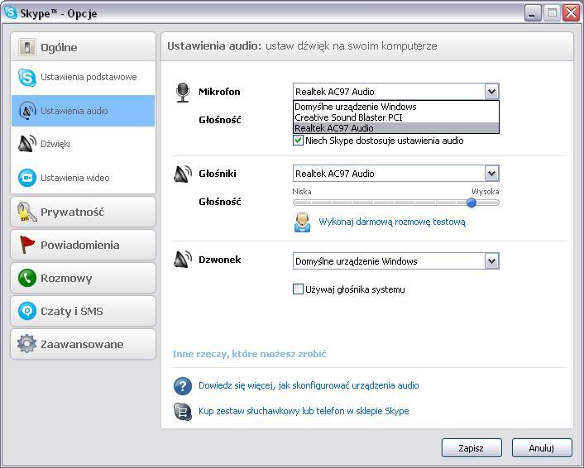Click the speaker icon beside Głośniki

click(x=183, y=174)
